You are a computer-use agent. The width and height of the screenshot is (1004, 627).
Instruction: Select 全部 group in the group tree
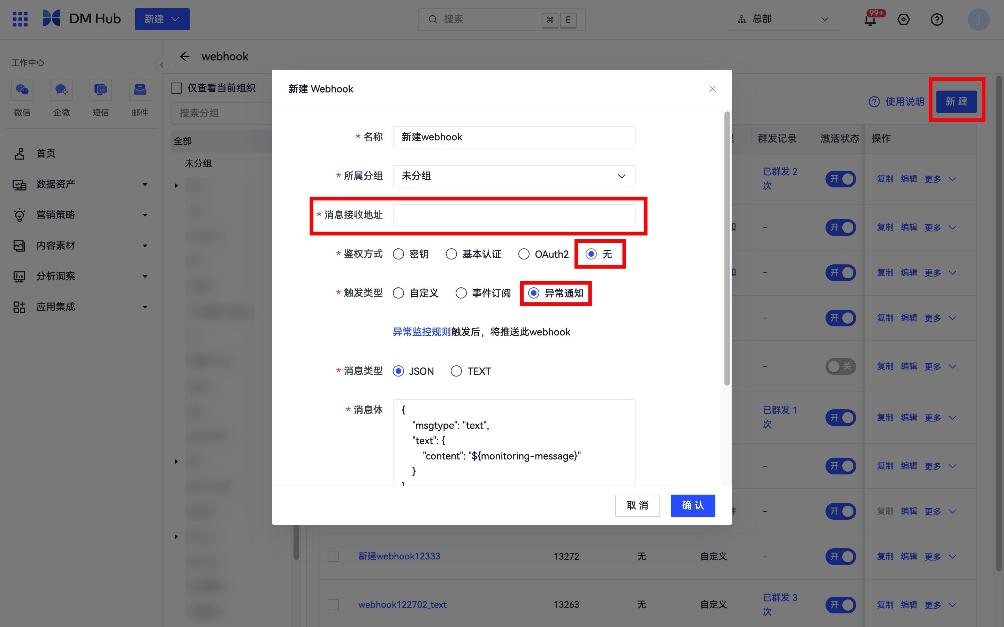221,141
